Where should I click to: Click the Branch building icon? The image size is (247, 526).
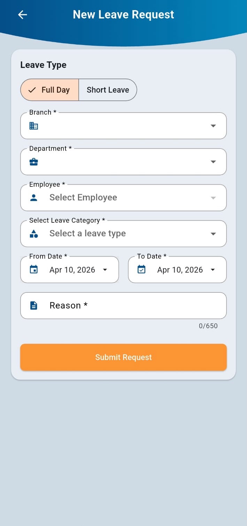[34, 126]
